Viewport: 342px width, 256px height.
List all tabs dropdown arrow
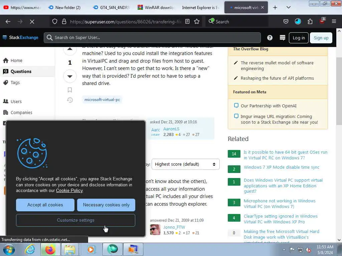pos(288,7)
